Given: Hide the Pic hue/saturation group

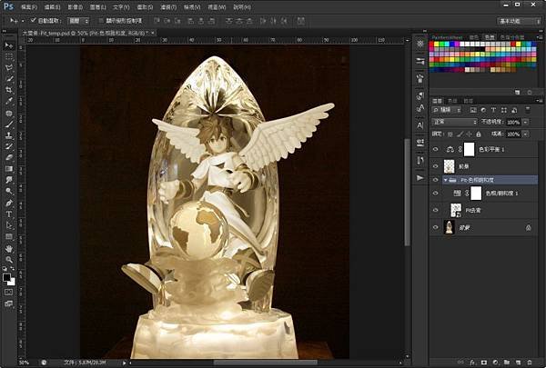Looking at the screenshot, I should [436, 180].
